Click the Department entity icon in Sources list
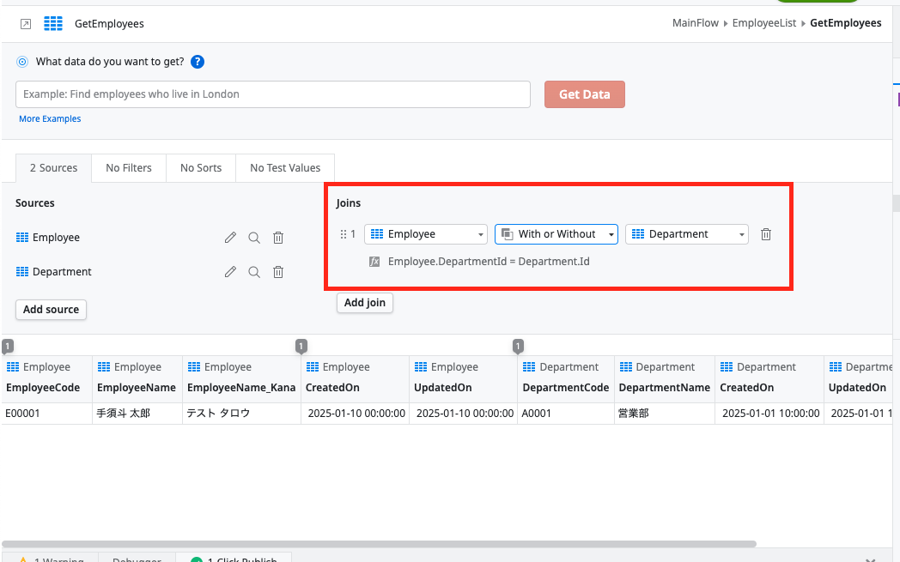 [x=21, y=272]
